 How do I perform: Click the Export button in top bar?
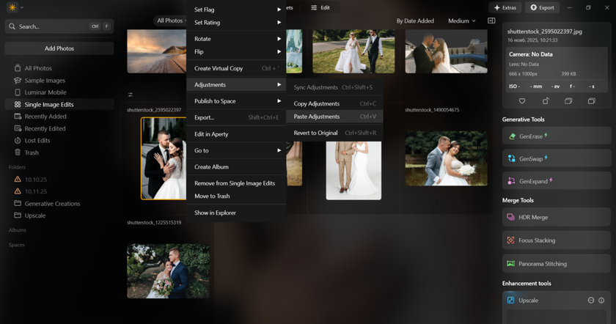point(542,7)
